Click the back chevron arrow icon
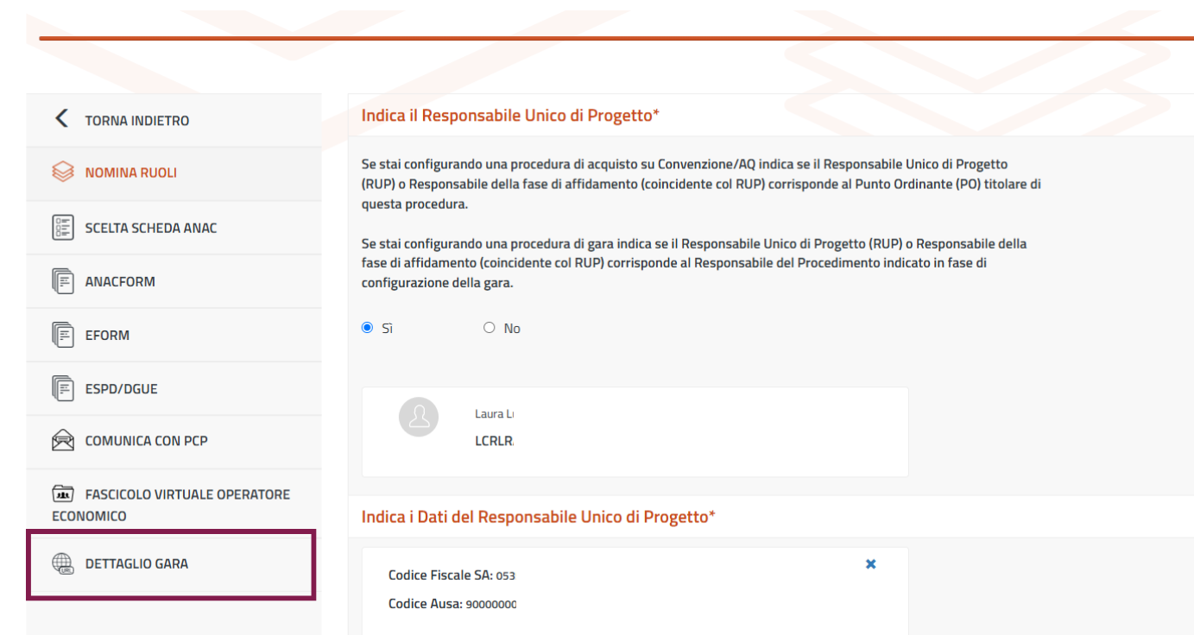 coord(60,118)
